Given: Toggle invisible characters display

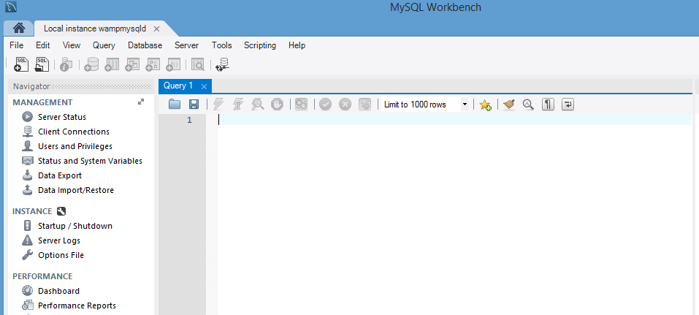Looking at the screenshot, I should pyautogui.click(x=548, y=105).
